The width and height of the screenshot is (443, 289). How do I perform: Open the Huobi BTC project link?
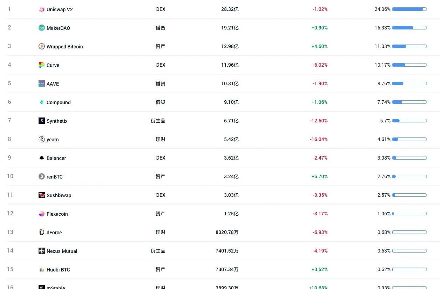(x=58, y=270)
